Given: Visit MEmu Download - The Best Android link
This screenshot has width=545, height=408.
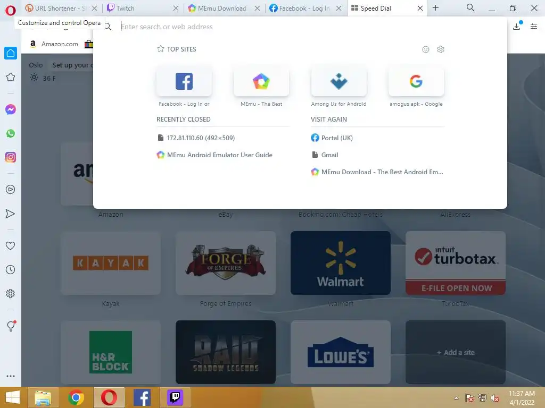Looking at the screenshot, I should (x=377, y=172).
